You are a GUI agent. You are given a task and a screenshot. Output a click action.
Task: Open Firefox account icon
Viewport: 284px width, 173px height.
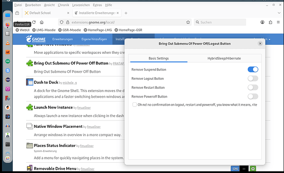tap(262, 22)
